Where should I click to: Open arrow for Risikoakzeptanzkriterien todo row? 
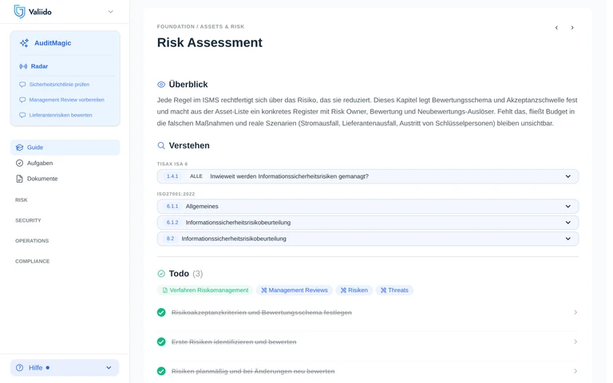(575, 313)
